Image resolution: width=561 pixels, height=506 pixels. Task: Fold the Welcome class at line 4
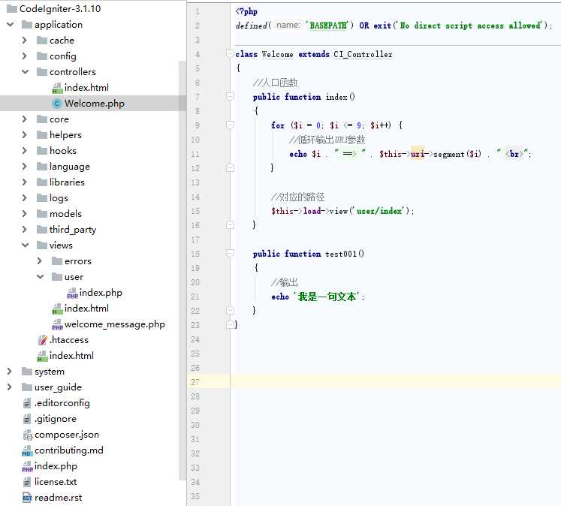click(x=230, y=53)
